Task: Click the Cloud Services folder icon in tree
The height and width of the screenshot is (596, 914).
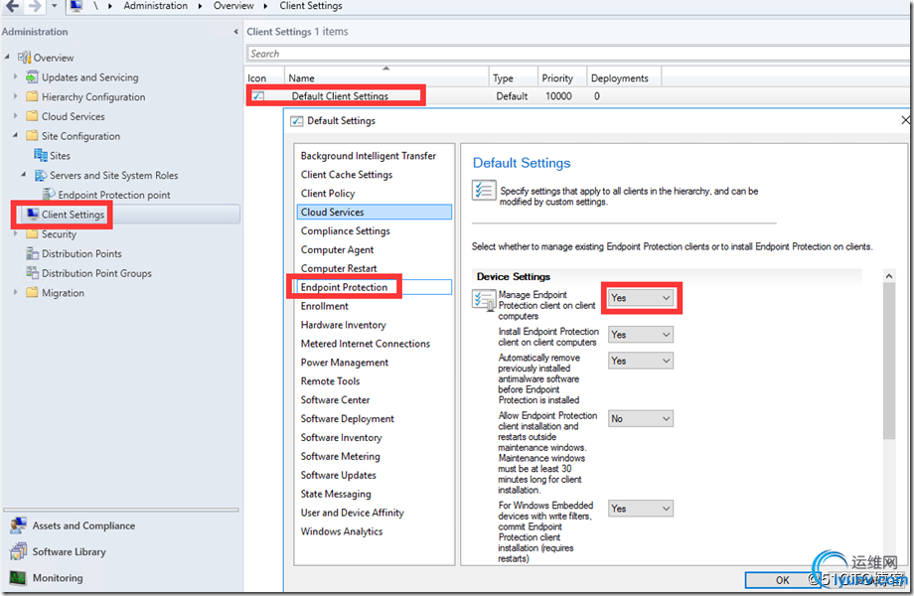Action: 32,116
